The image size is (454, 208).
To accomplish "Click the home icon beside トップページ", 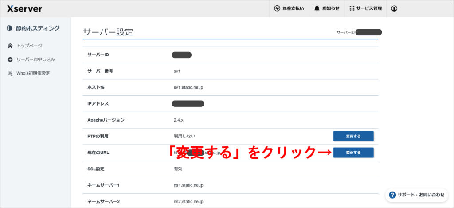I will click(10, 46).
